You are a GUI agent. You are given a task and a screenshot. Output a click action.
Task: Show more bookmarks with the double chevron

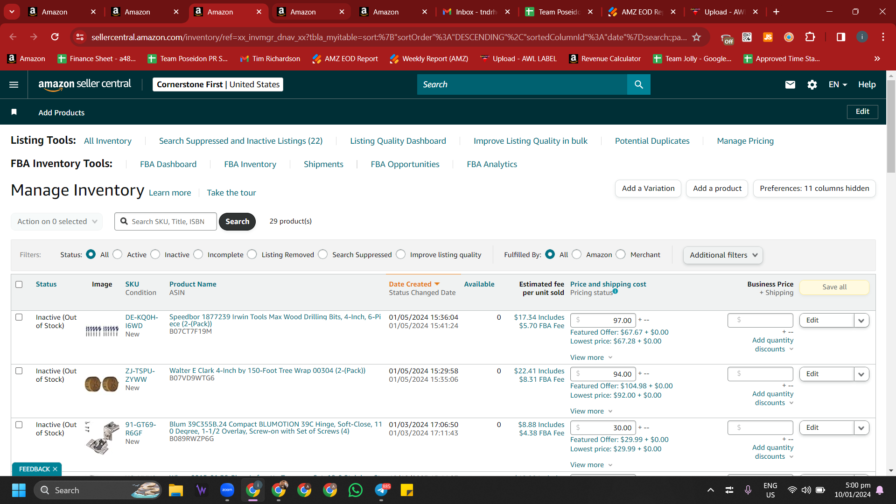pyautogui.click(x=877, y=58)
